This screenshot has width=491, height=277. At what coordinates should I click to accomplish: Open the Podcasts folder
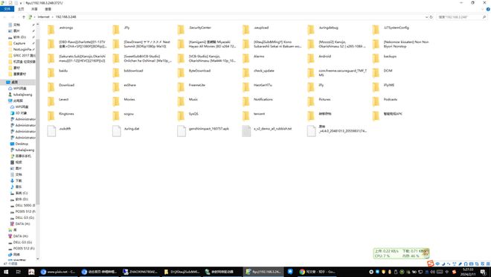point(385,101)
